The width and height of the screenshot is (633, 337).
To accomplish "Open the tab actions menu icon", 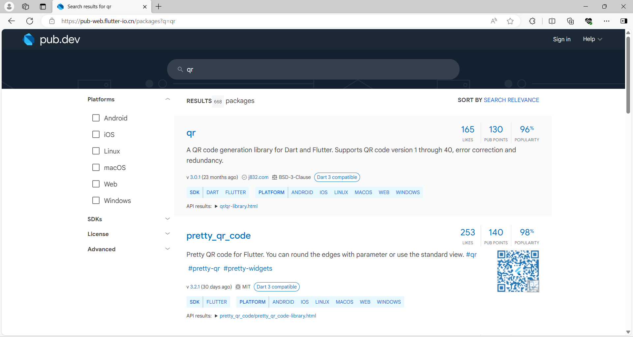I will tap(43, 7).
